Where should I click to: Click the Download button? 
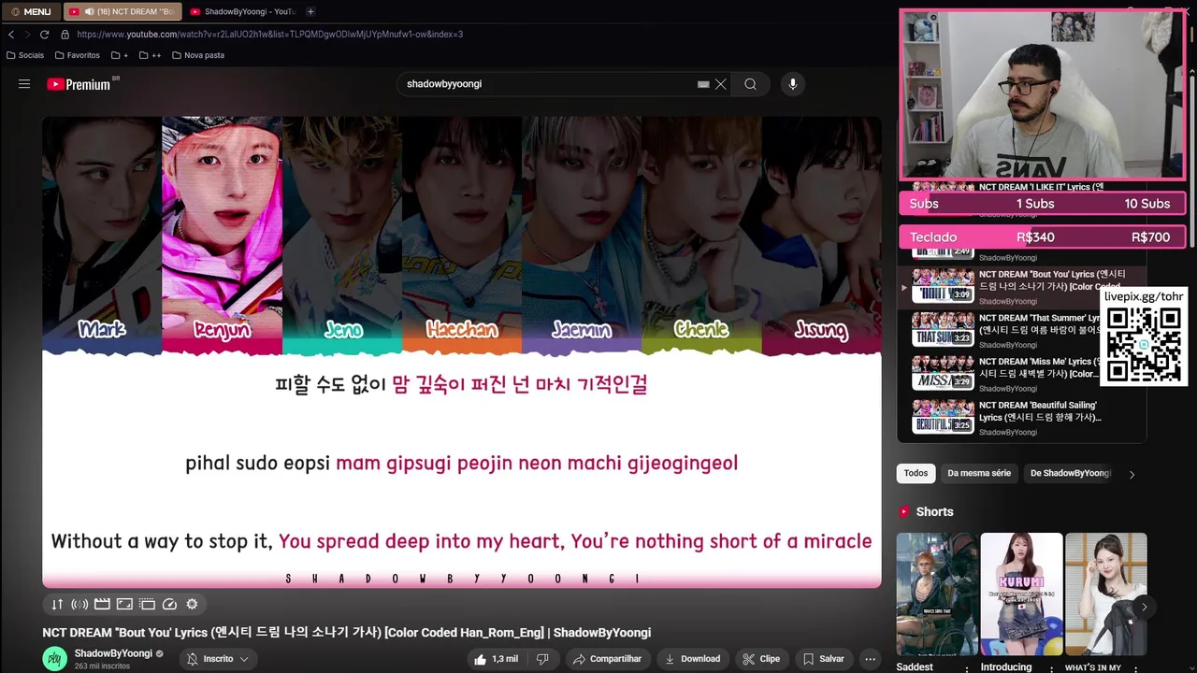693,659
